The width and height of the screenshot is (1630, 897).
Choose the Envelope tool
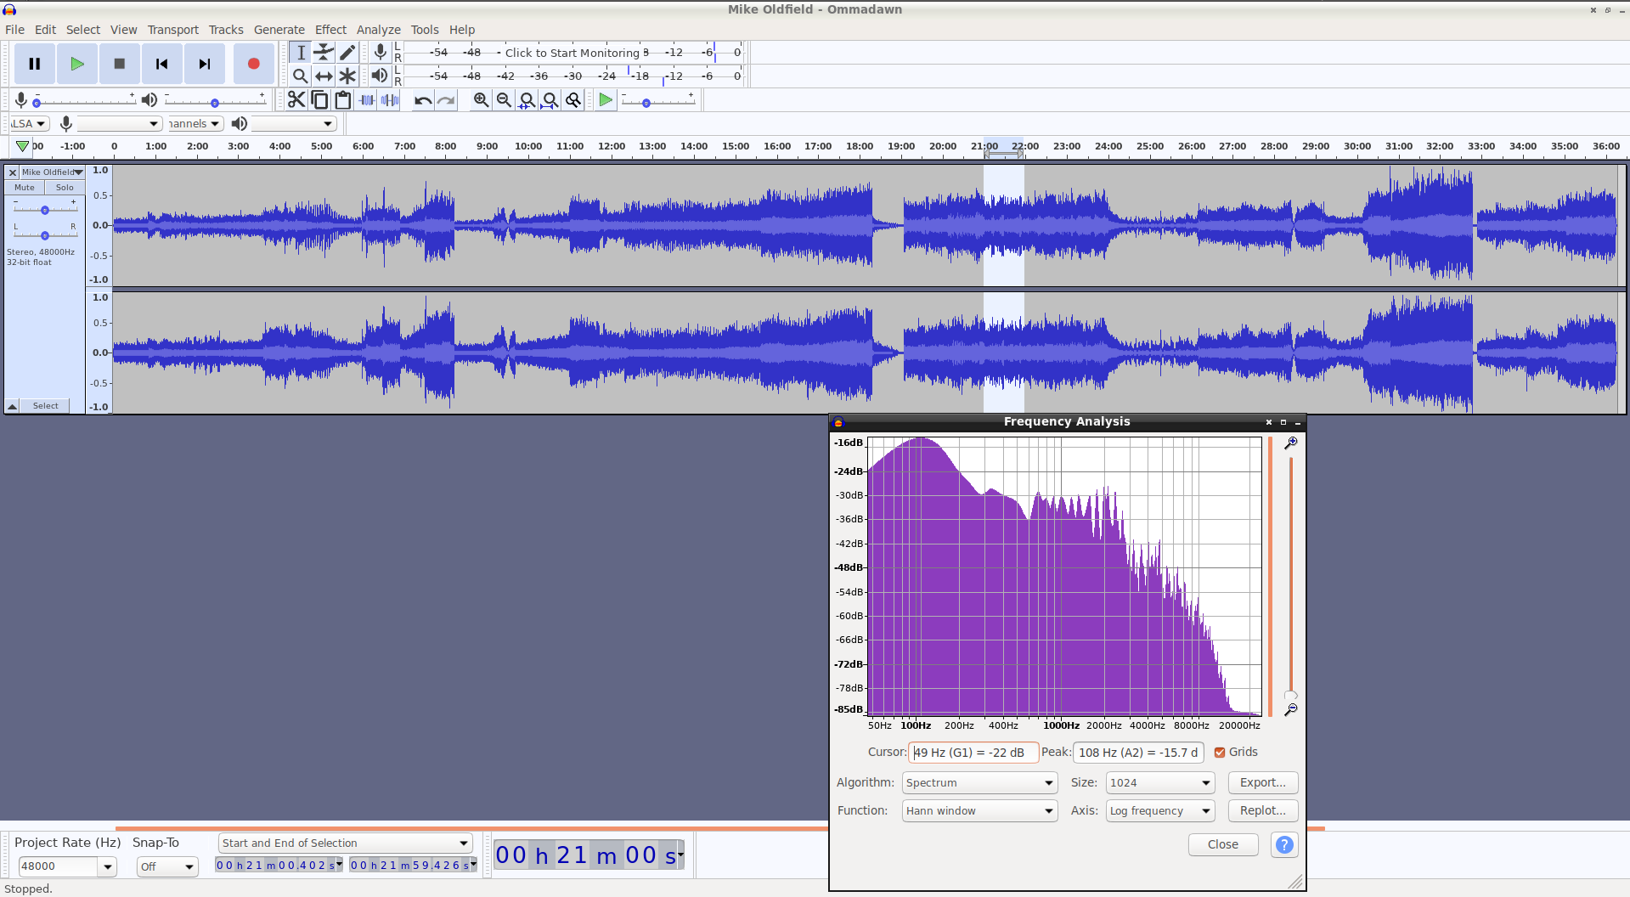(324, 53)
